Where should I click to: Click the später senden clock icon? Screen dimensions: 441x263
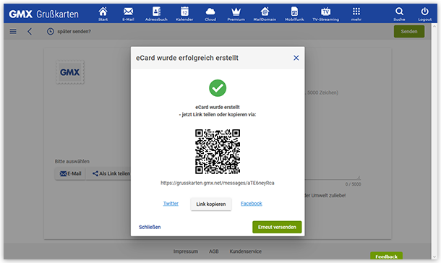[51, 32]
